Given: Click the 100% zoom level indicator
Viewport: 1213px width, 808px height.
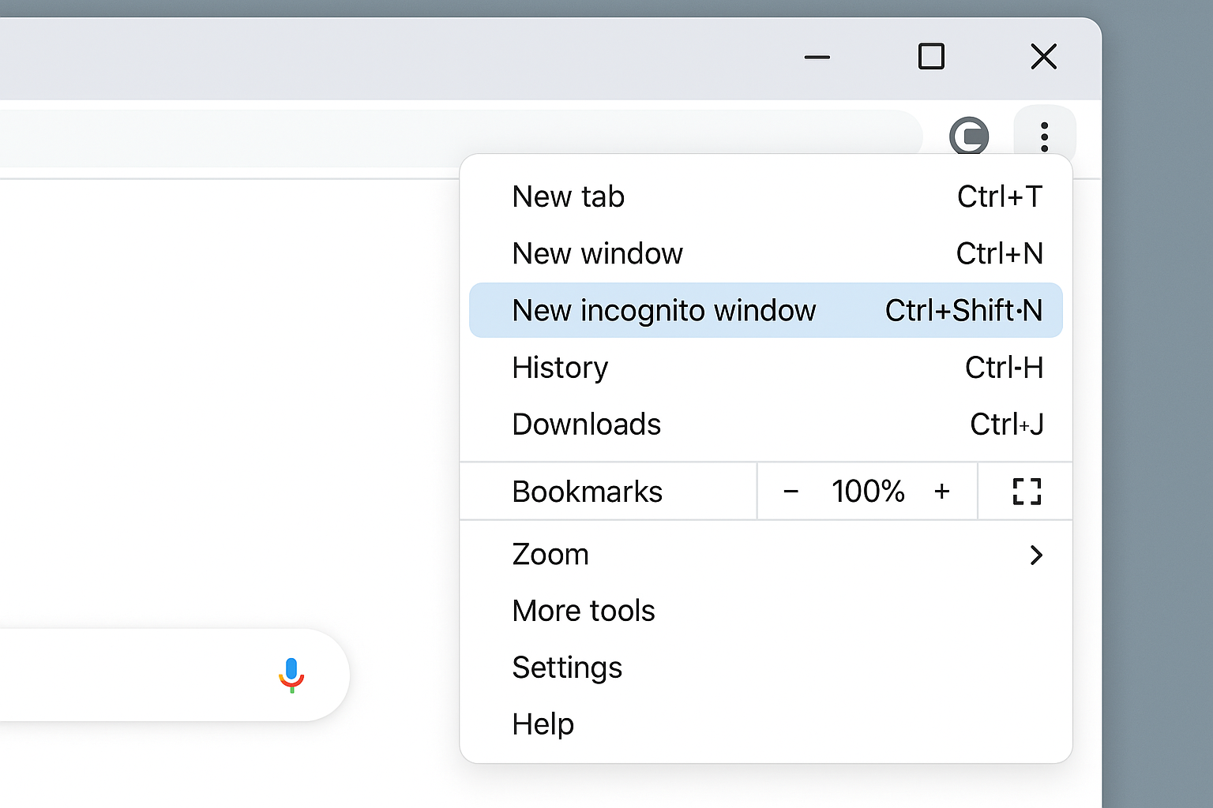Looking at the screenshot, I should pos(867,491).
